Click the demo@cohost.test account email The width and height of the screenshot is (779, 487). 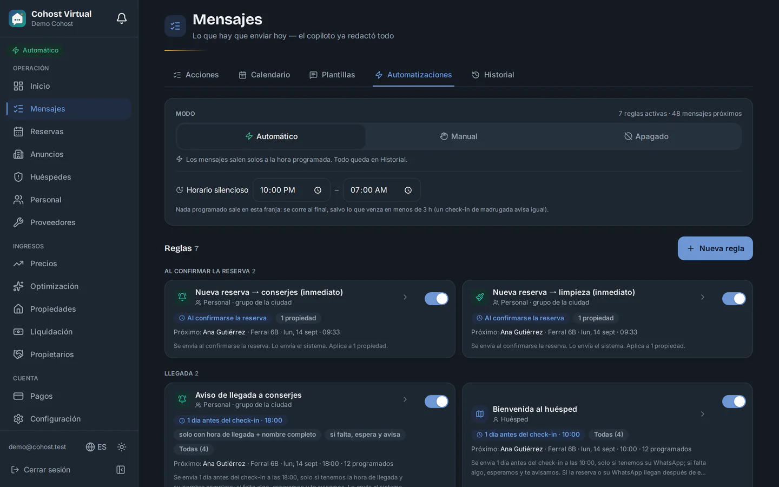tap(37, 447)
